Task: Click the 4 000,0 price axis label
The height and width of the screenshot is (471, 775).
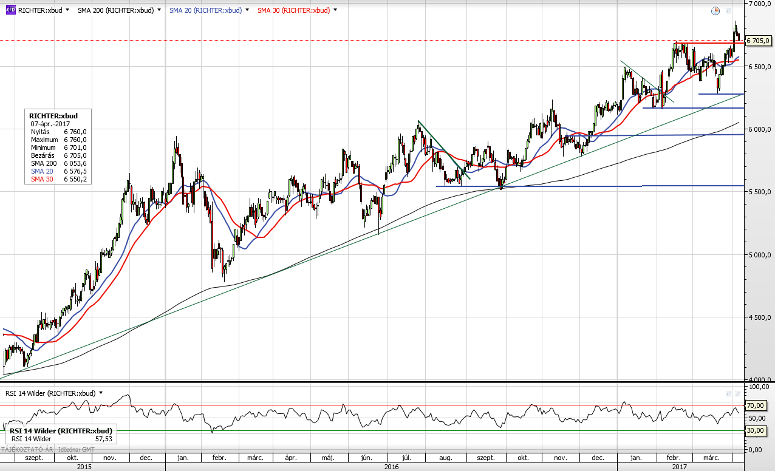Action: click(x=759, y=379)
